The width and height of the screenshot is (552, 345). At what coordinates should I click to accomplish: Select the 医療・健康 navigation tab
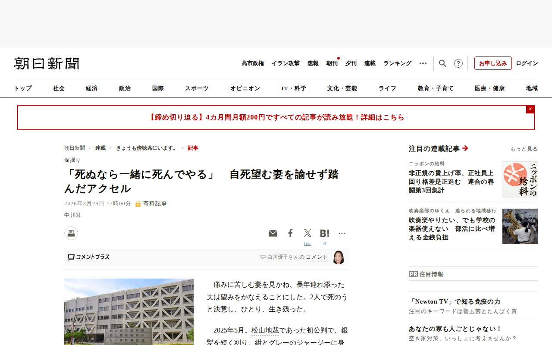coord(489,88)
